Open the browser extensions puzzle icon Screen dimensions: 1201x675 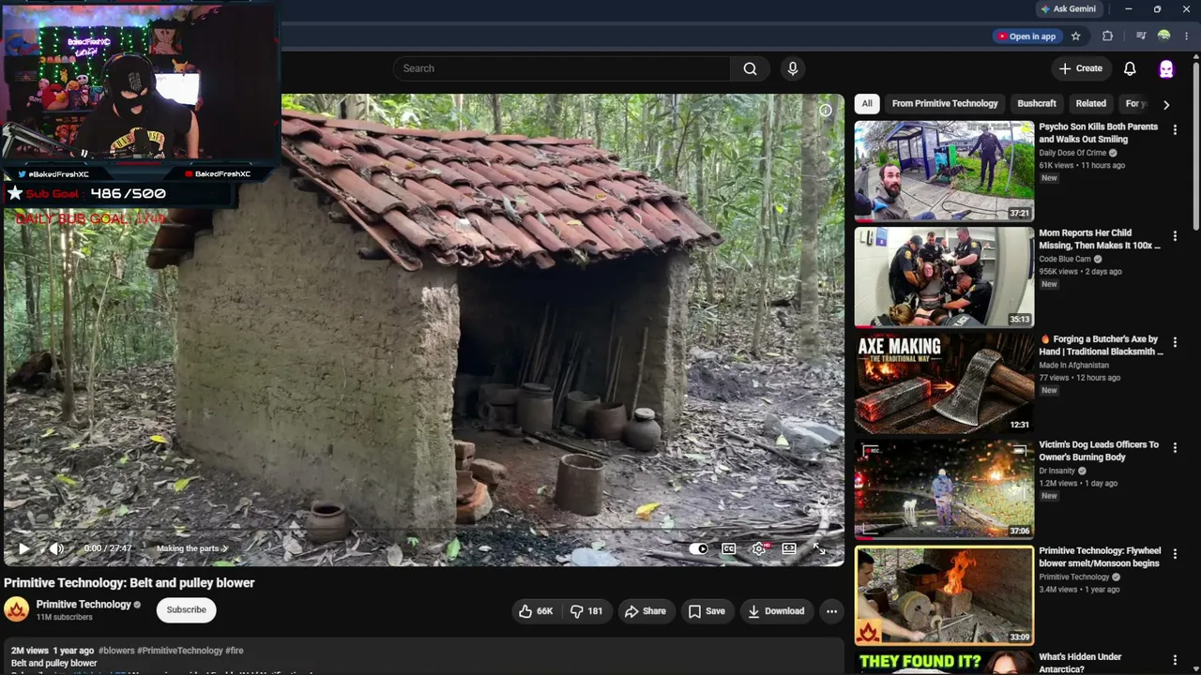[1107, 37]
